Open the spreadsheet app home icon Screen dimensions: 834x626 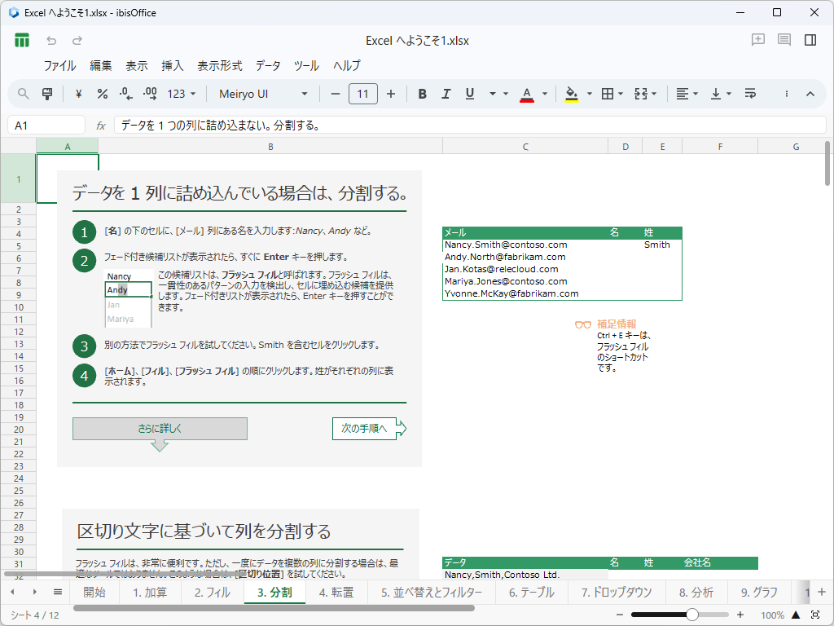point(22,41)
